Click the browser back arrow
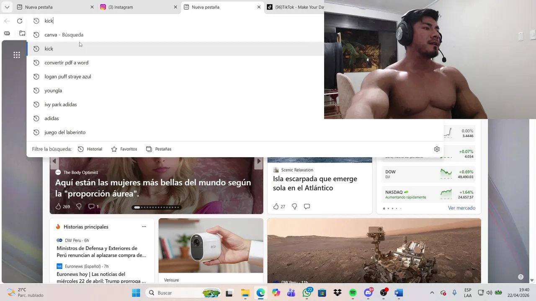536x301 pixels. point(7,21)
